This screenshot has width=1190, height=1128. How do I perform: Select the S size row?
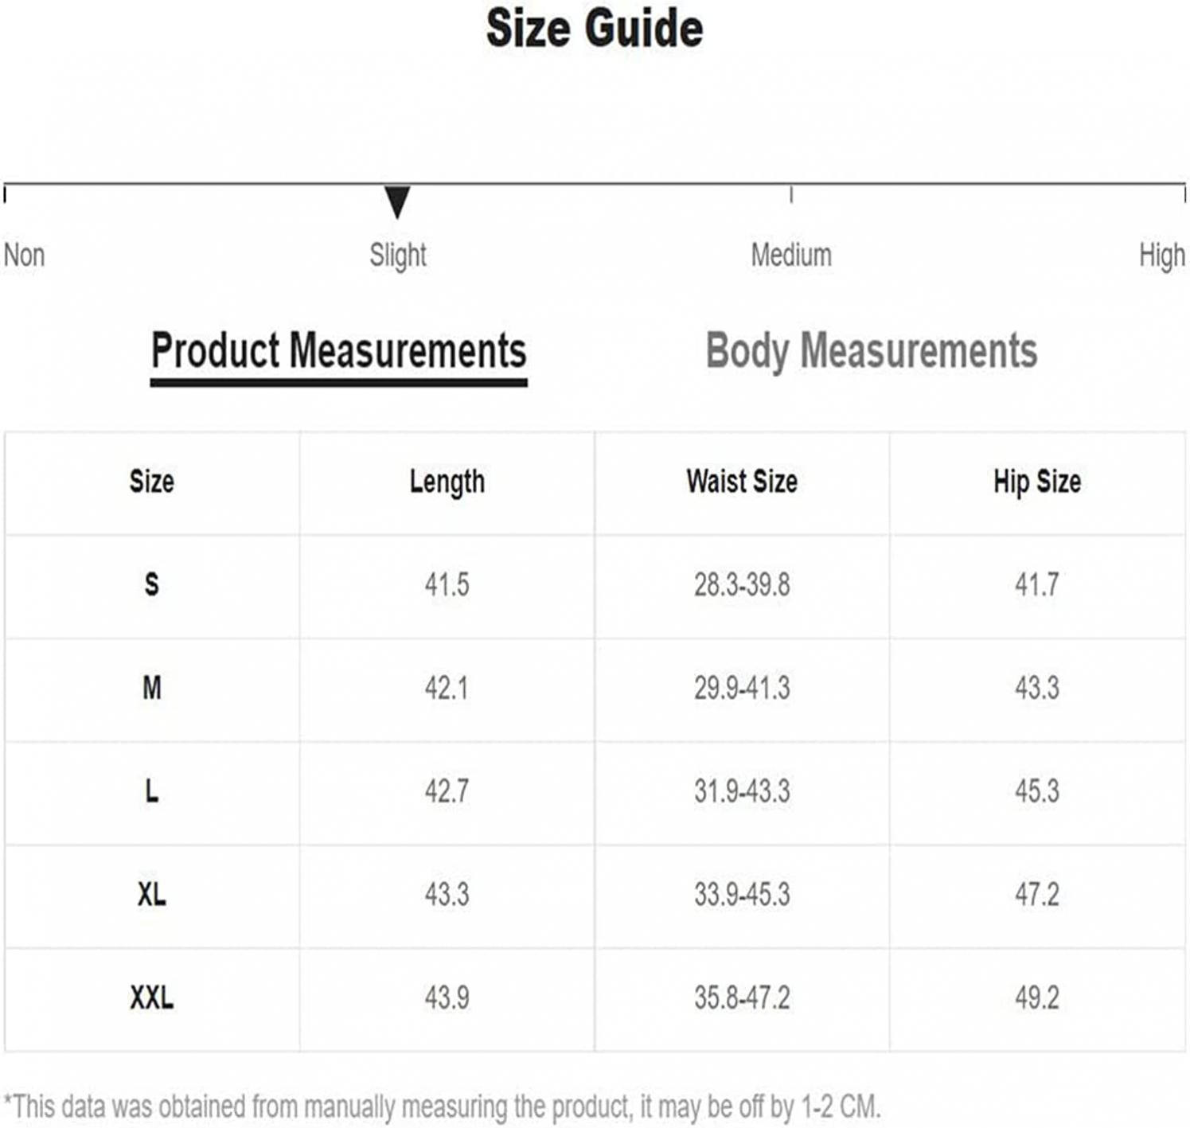tap(595, 586)
